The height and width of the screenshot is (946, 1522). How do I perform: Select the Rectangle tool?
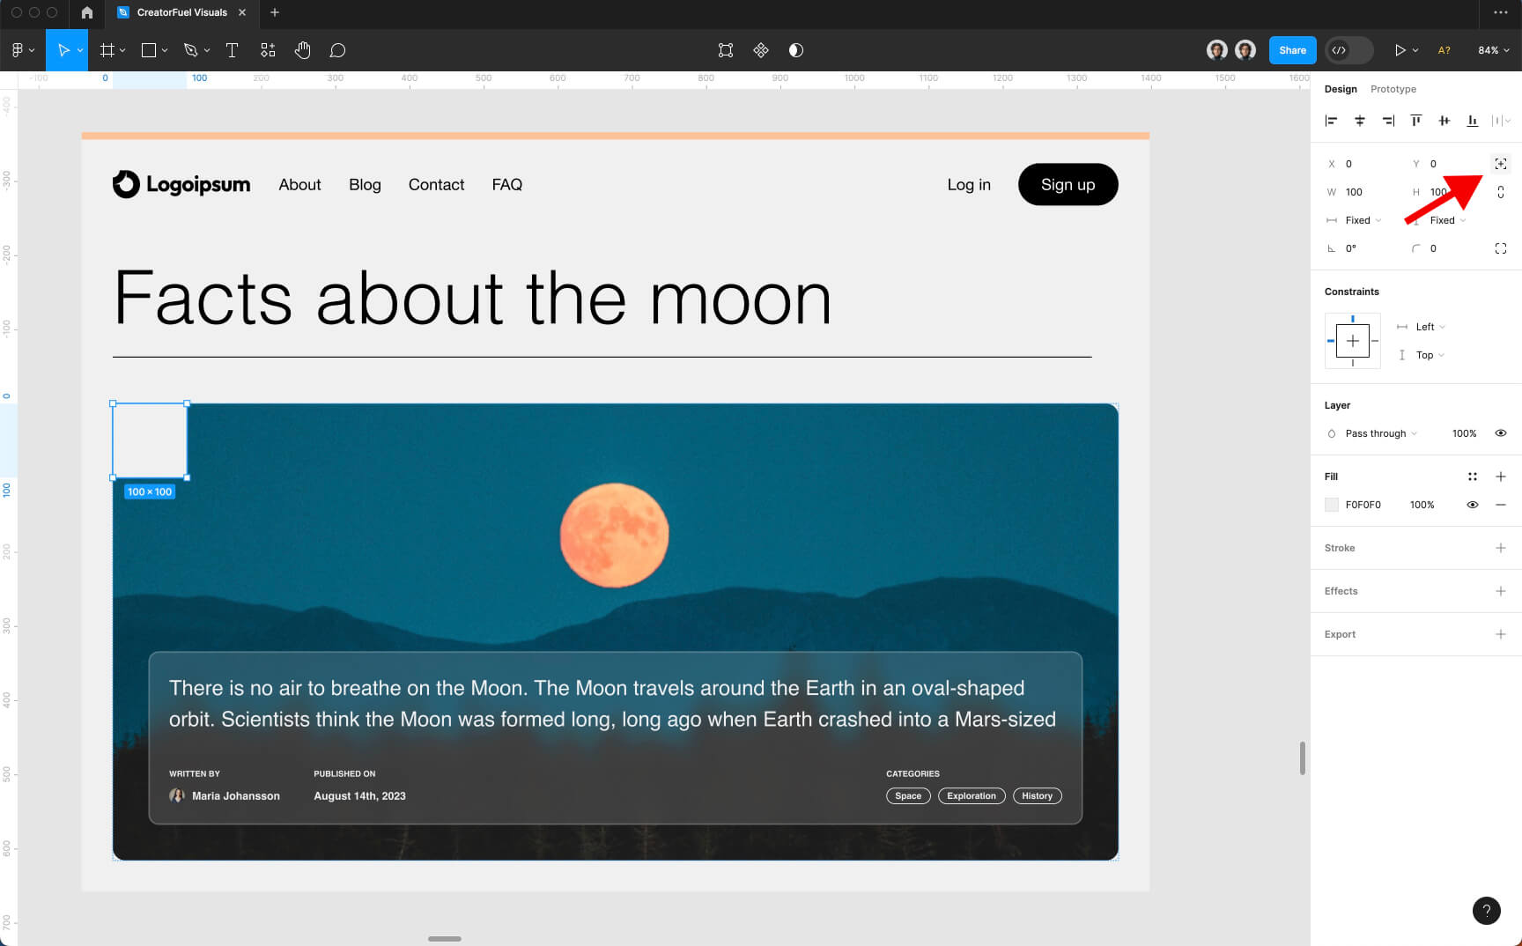point(148,50)
